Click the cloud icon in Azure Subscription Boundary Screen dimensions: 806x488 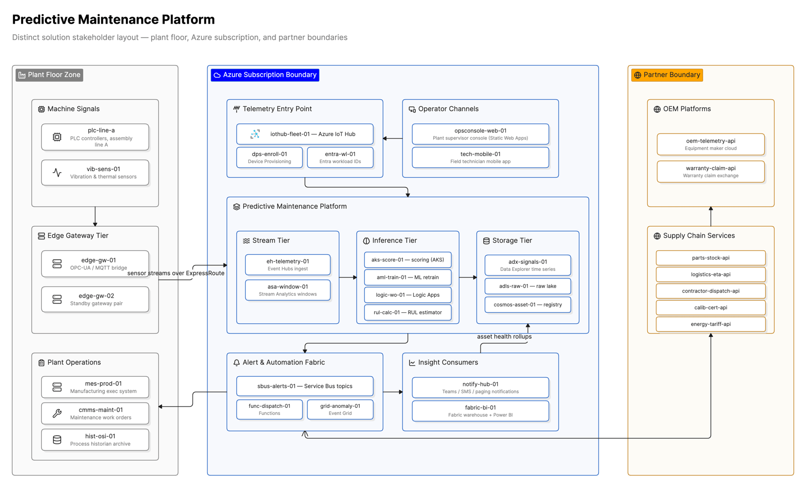pyautogui.click(x=217, y=75)
